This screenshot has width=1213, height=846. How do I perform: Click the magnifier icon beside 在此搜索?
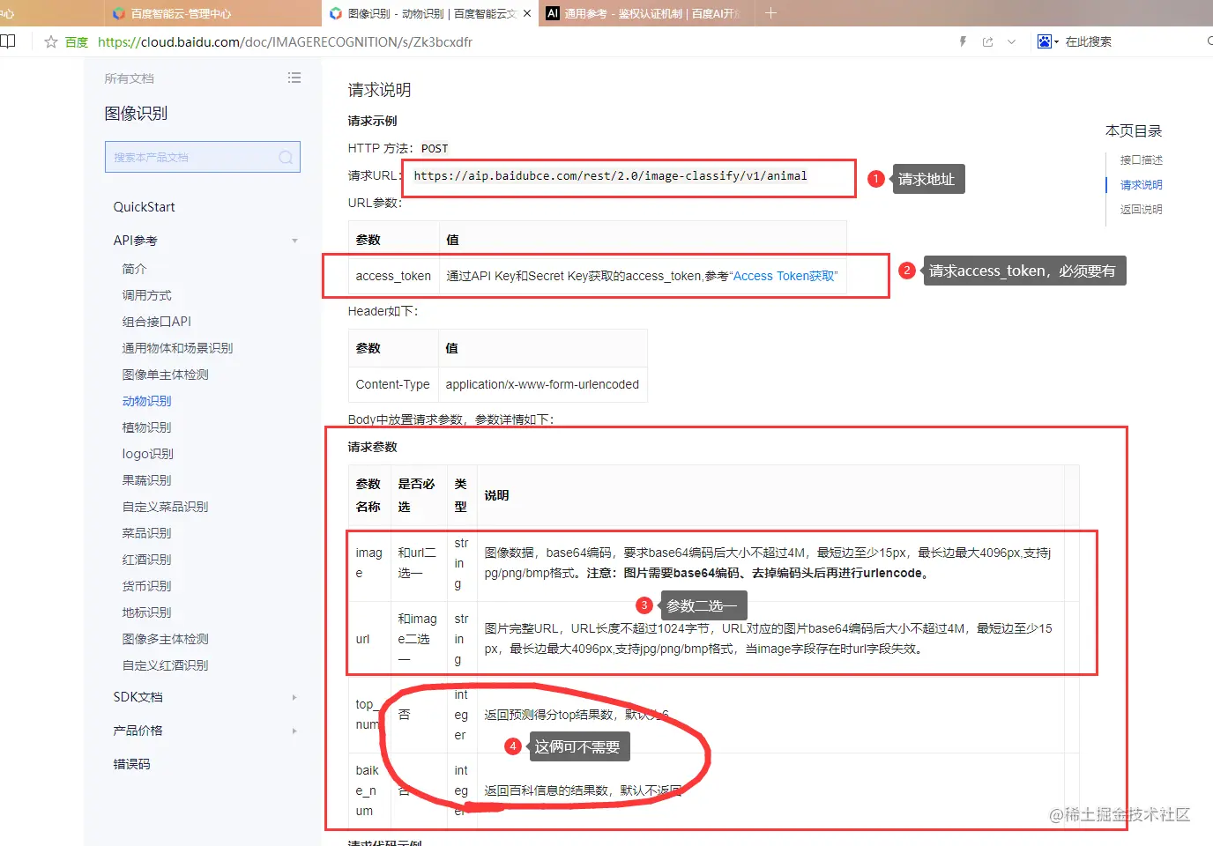(x=1209, y=41)
